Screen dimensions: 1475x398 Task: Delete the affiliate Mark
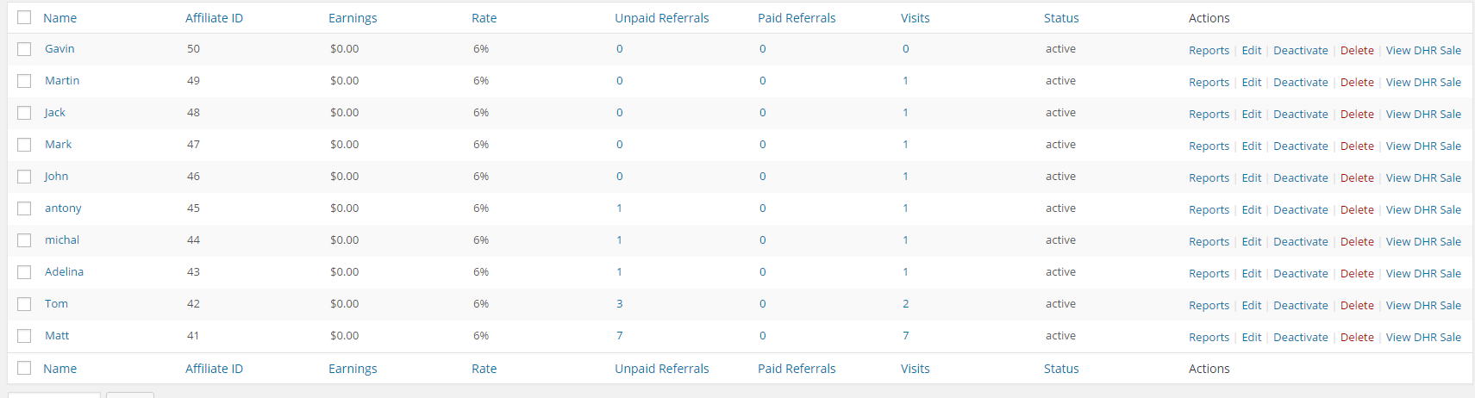click(x=1357, y=146)
